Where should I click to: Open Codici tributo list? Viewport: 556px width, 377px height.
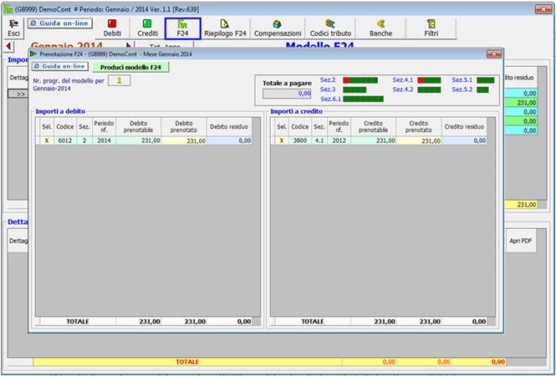[331, 26]
